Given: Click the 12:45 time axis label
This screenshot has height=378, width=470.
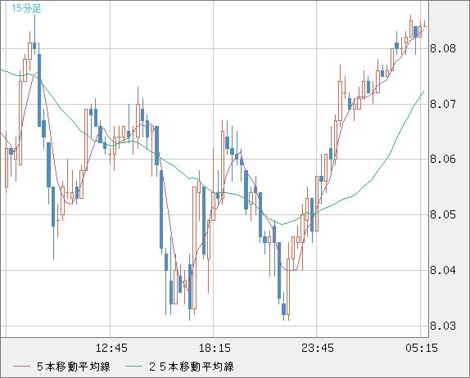Looking at the screenshot, I should click(111, 348).
